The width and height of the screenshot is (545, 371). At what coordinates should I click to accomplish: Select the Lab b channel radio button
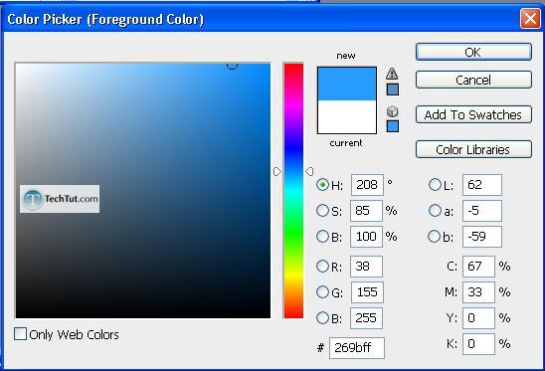point(435,237)
